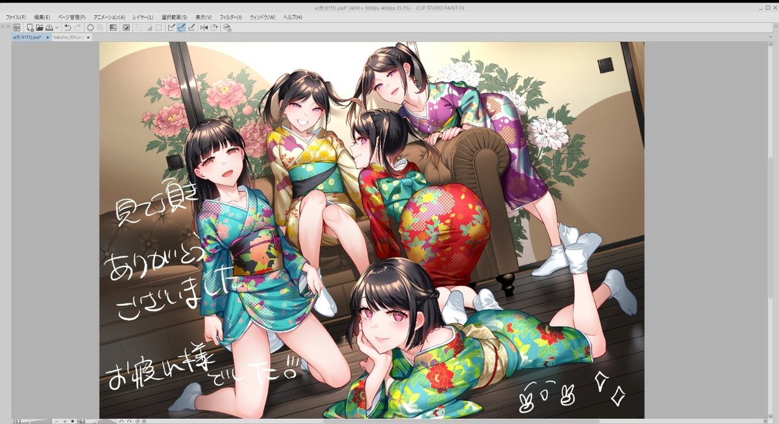The height and width of the screenshot is (424, 779).
Task: Click the Redo arrow icon
Action: 78,28
